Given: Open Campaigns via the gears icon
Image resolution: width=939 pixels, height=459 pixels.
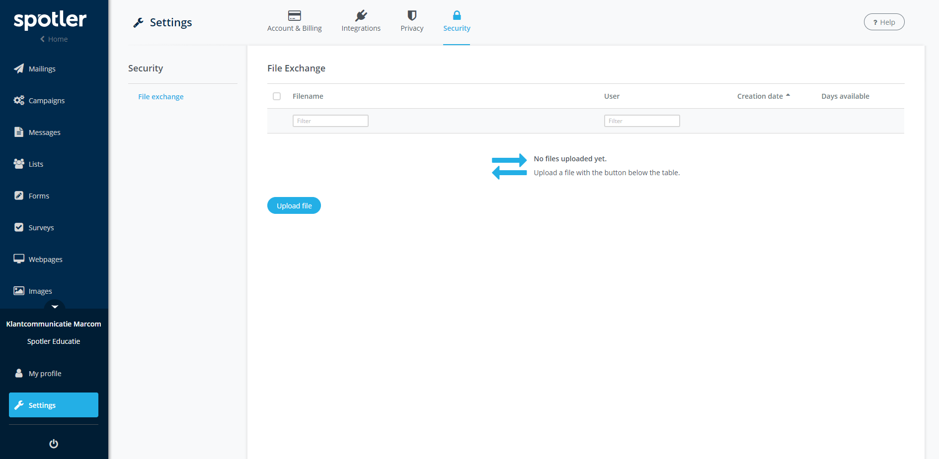Looking at the screenshot, I should coord(19,100).
